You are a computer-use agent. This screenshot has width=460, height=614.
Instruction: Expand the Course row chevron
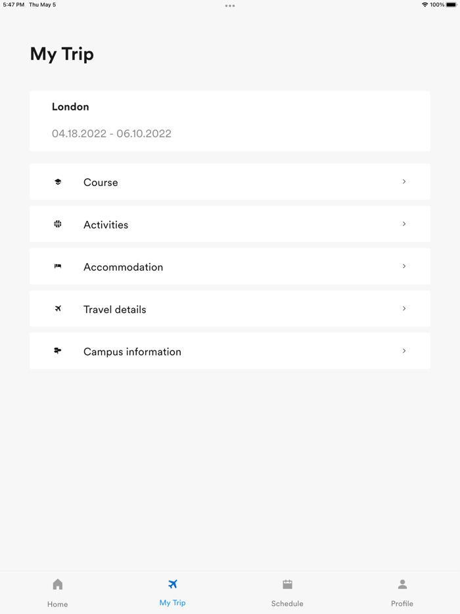point(403,182)
